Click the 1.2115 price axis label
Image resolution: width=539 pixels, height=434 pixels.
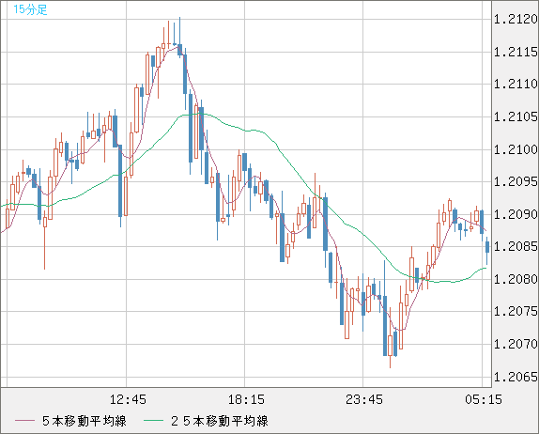click(516, 52)
